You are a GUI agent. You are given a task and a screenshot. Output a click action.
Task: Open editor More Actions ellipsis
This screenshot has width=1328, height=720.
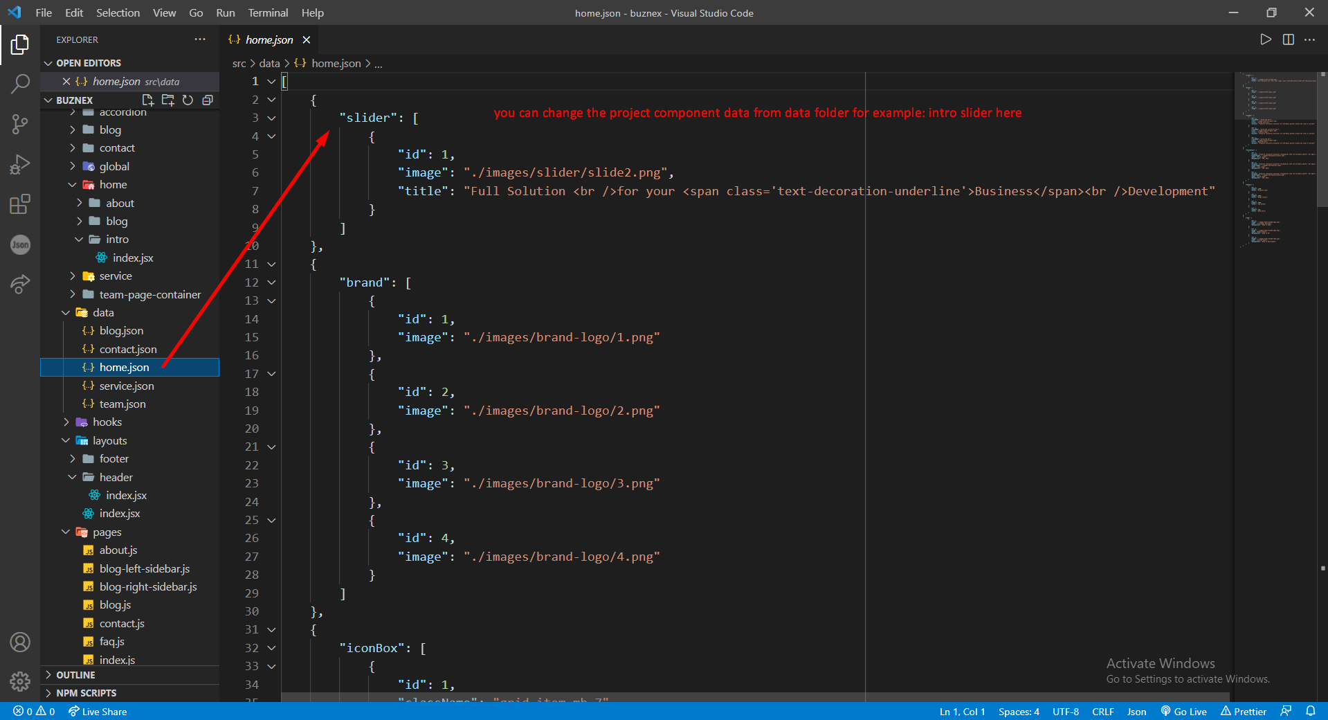coord(1310,39)
